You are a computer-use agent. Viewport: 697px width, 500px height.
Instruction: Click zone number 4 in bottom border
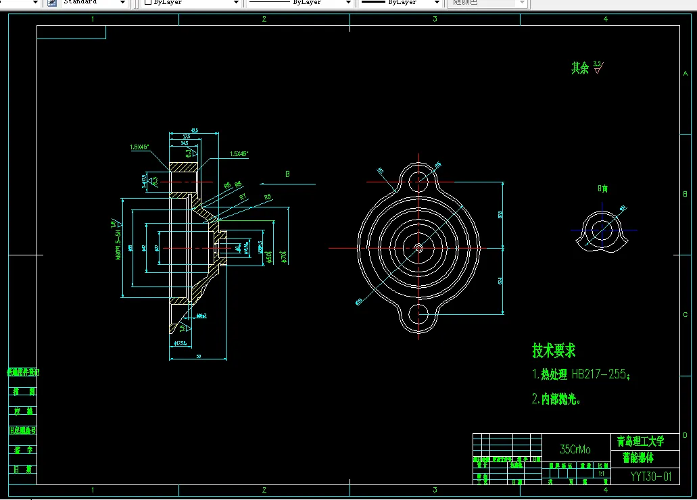point(606,490)
